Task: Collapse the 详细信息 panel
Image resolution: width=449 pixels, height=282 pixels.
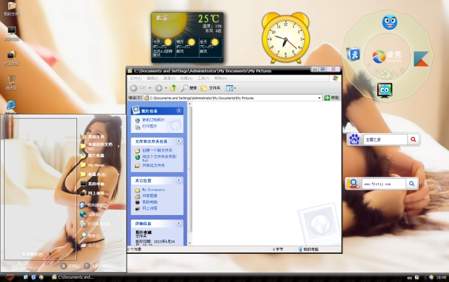Action: [179, 223]
